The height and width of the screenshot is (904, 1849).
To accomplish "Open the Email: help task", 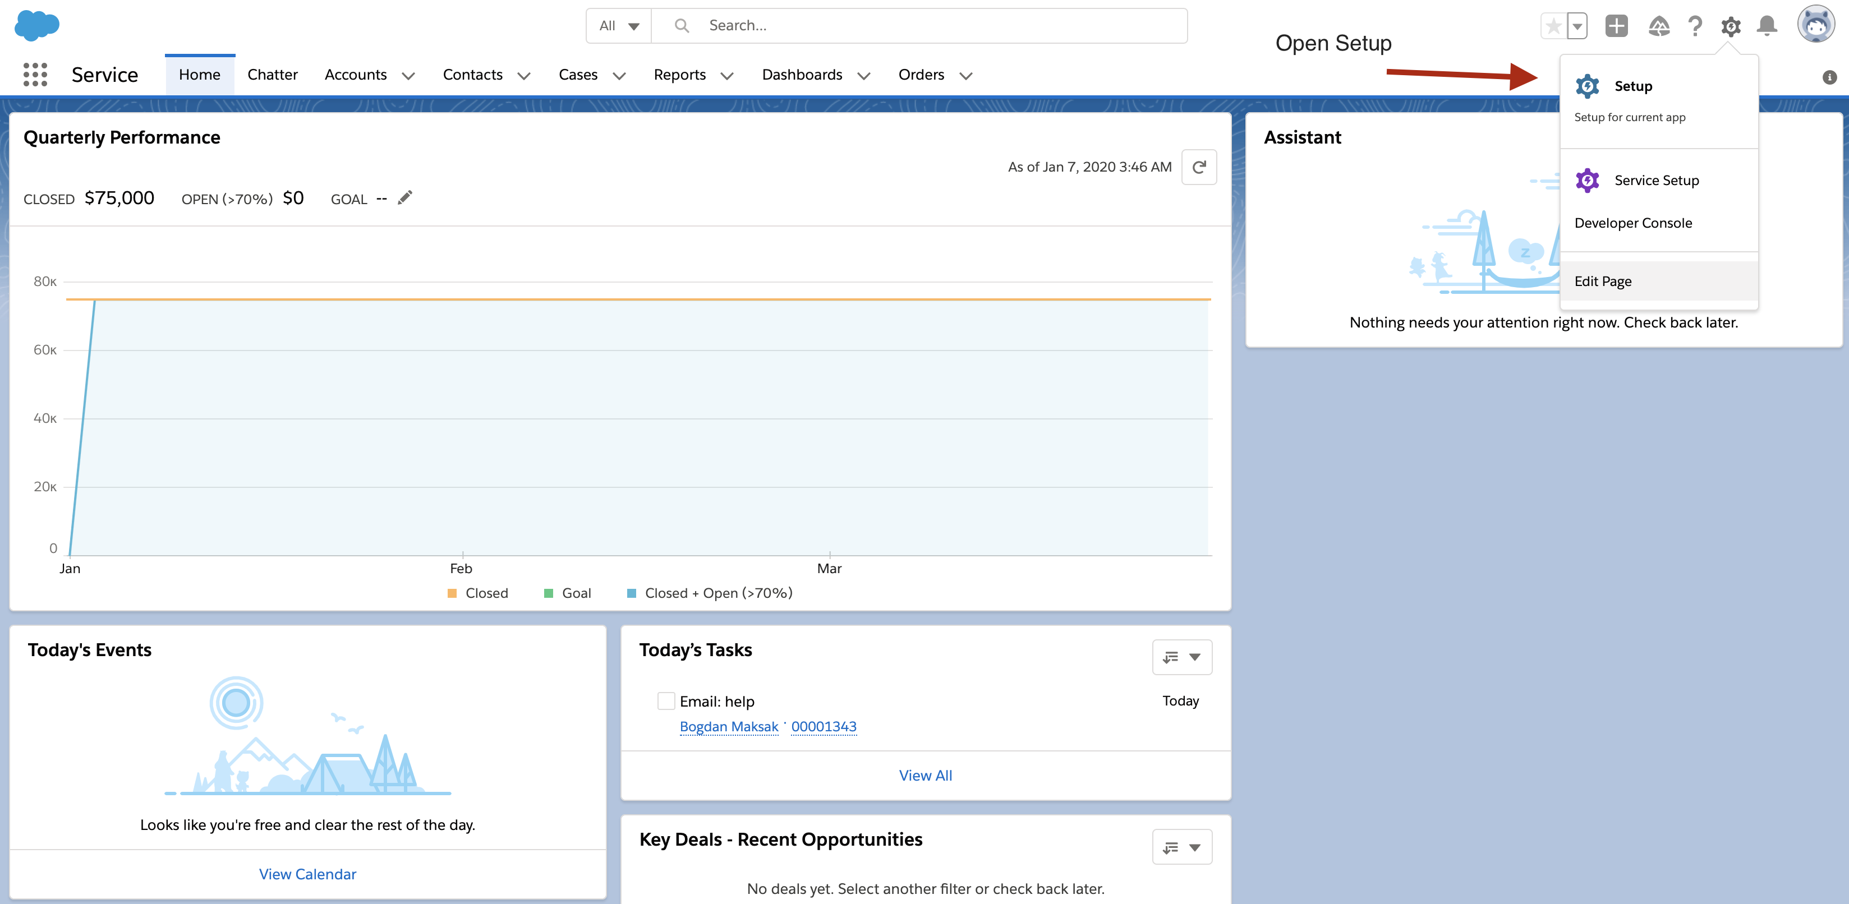I will pos(716,702).
